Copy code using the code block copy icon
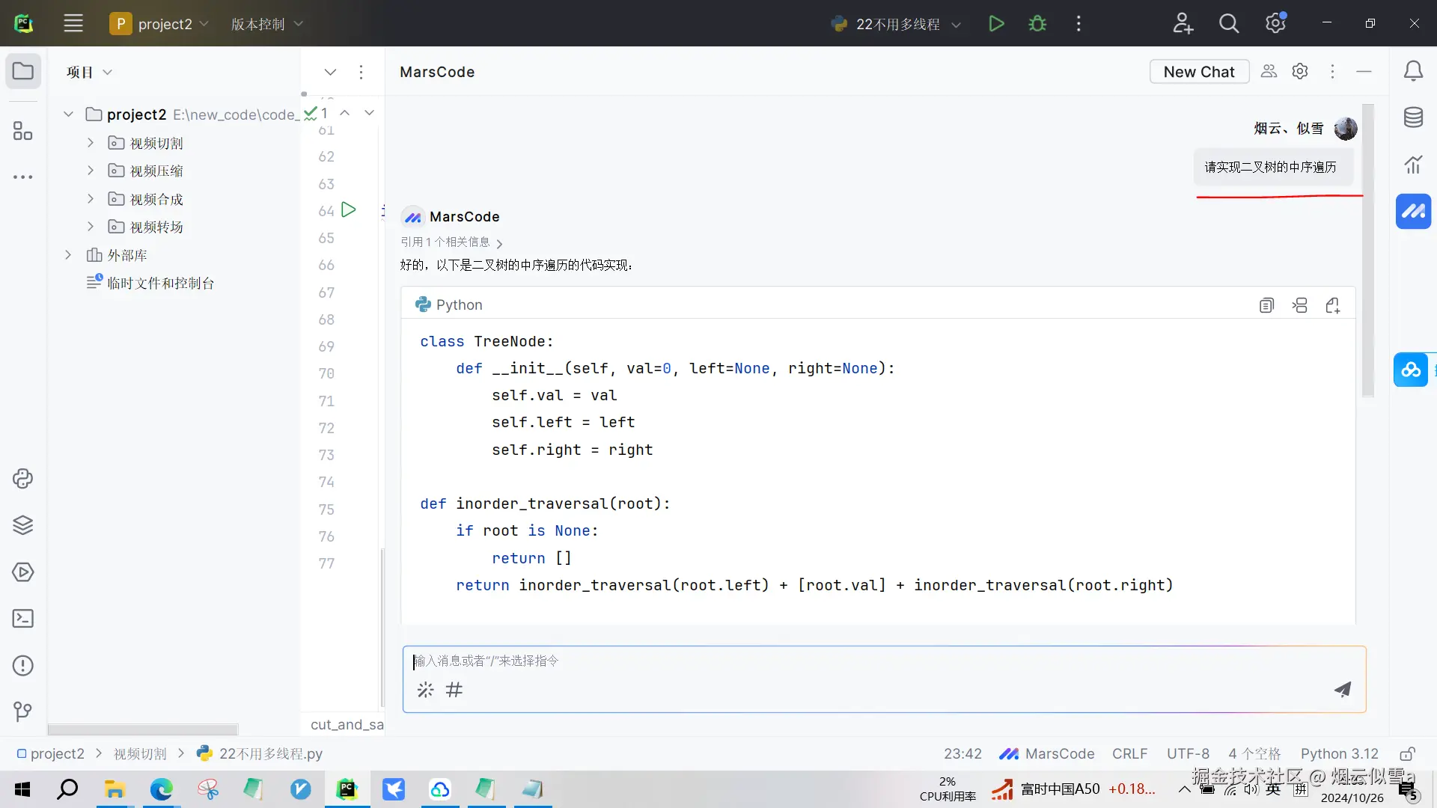Screen dimensions: 1437x808 [1266, 305]
